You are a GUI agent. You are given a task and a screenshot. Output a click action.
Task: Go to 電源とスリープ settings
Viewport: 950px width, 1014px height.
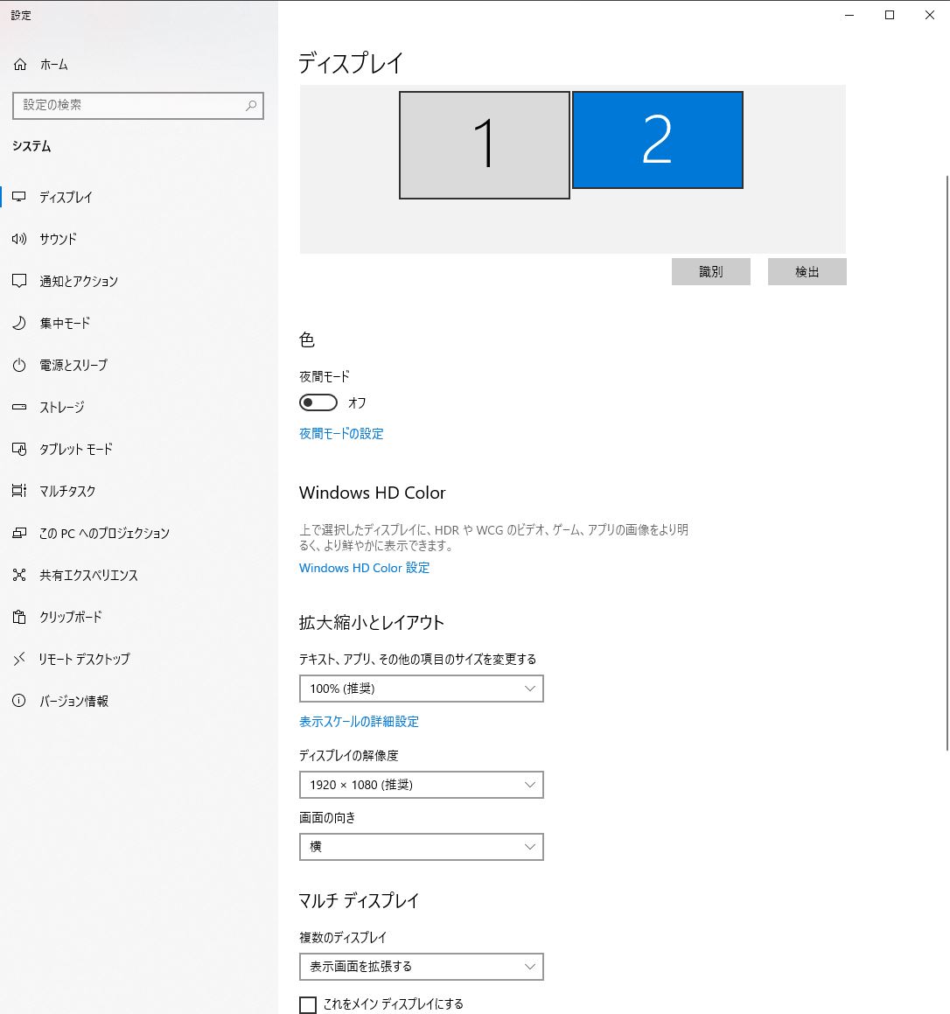tap(138, 365)
